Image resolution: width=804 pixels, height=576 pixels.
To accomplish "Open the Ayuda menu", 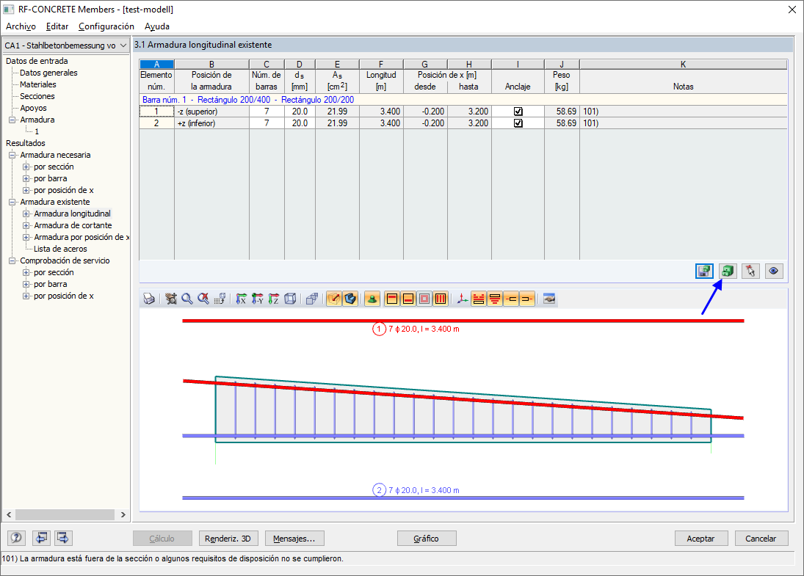I will point(157,26).
